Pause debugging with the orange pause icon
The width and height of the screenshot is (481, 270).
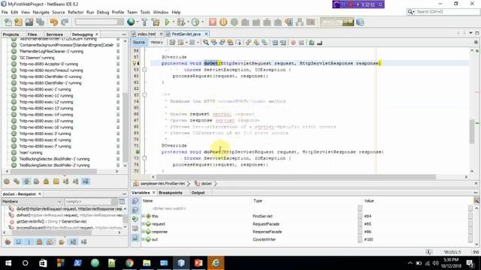[x=223, y=22]
